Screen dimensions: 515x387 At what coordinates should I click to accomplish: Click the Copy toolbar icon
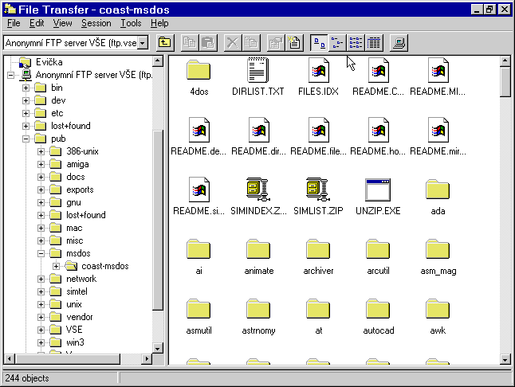pyautogui.click(x=190, y=43)
